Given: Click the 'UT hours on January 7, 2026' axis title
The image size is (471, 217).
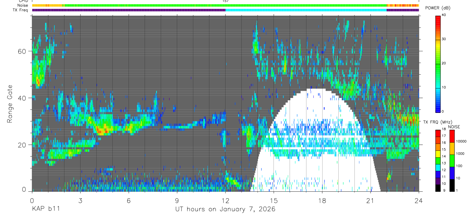Looking at the screenshot, I should click(x=225, y=209).
